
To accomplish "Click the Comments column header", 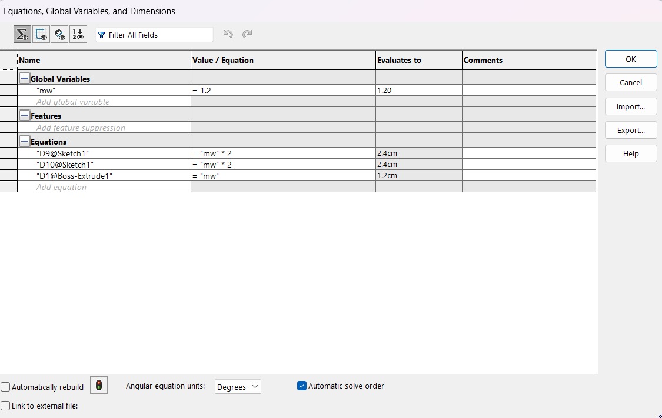I will coord(529,60).
